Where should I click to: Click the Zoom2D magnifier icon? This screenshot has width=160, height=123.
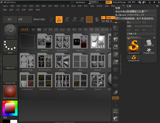pyautogui.click(x=115, y=47)
